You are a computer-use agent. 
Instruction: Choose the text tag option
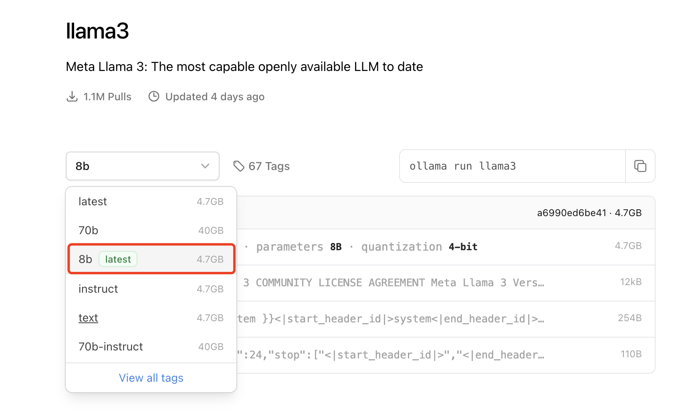point(151,318)
